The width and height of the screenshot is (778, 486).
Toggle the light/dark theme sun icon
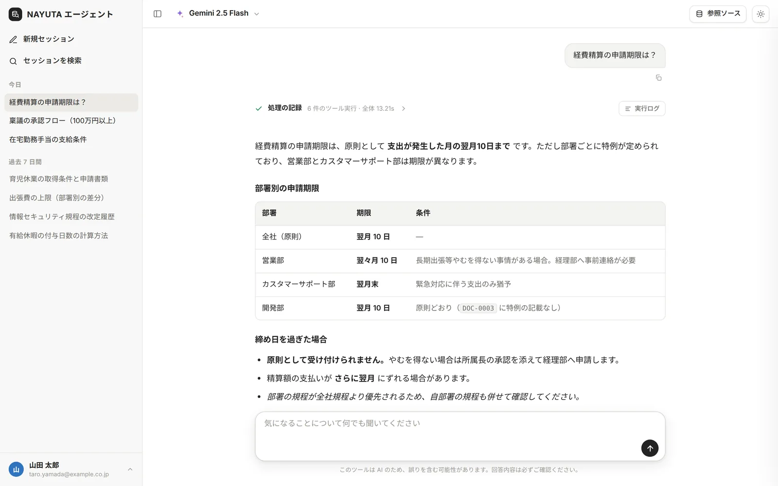(760, 14)
